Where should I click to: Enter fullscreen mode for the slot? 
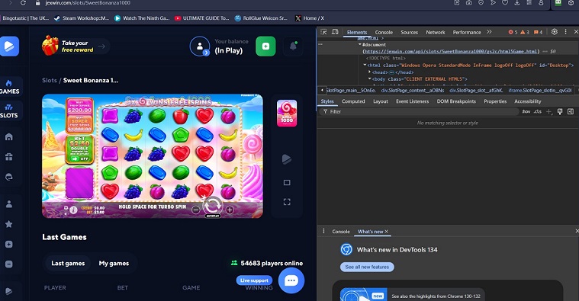pyautogui.click(x=287, y=202)
